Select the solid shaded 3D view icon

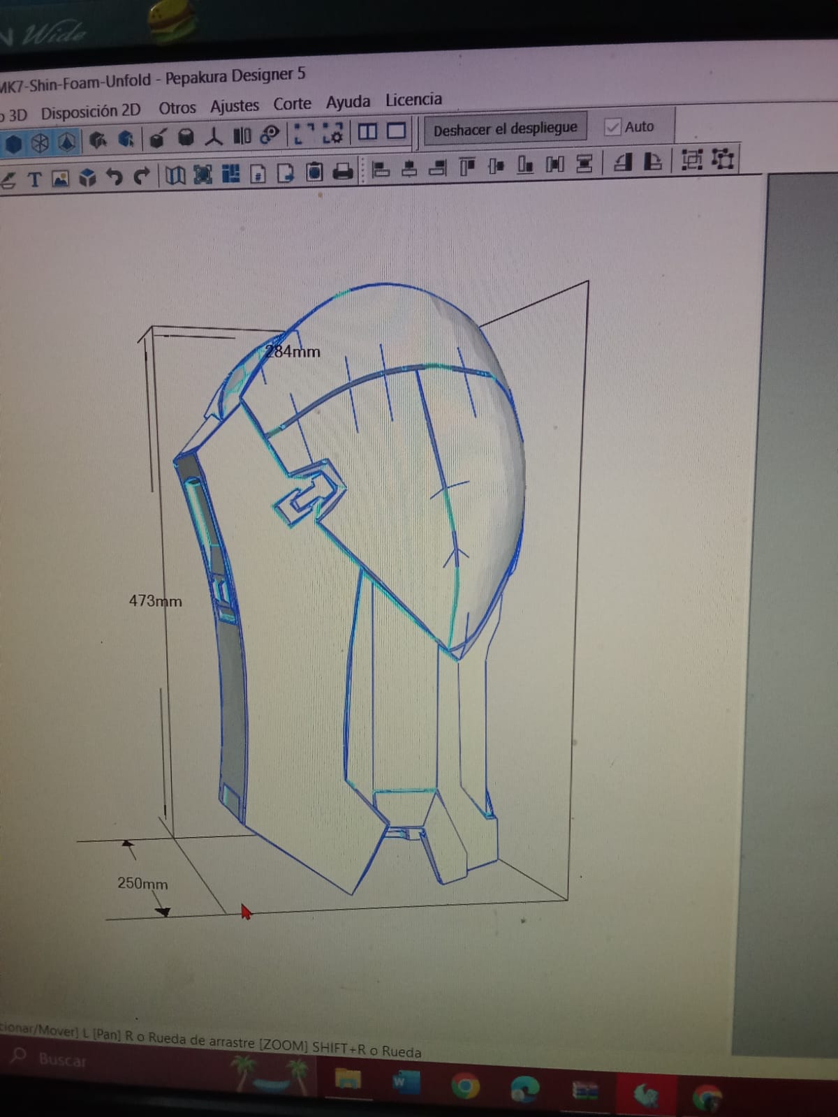point(13,143)
